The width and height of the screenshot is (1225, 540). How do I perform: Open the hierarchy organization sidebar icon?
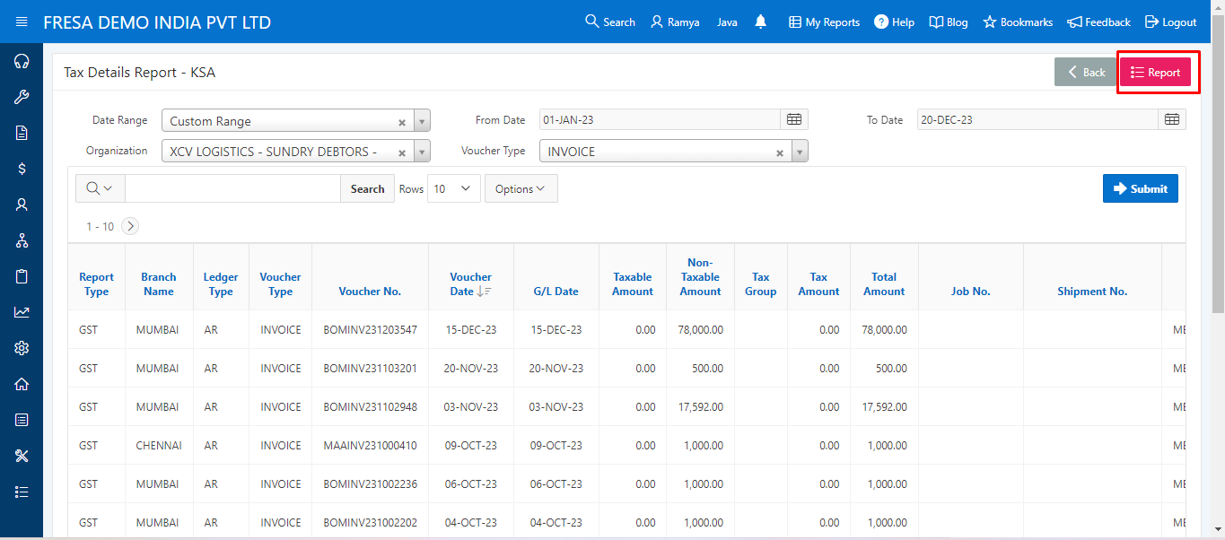pos(22,240)
